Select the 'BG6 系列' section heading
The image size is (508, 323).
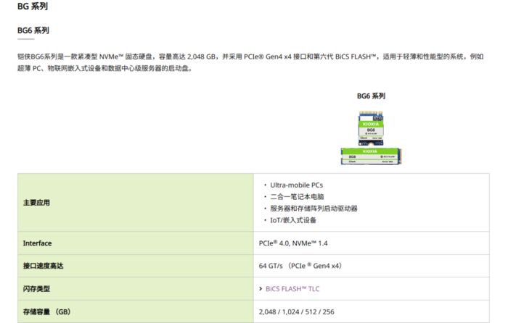33,30
